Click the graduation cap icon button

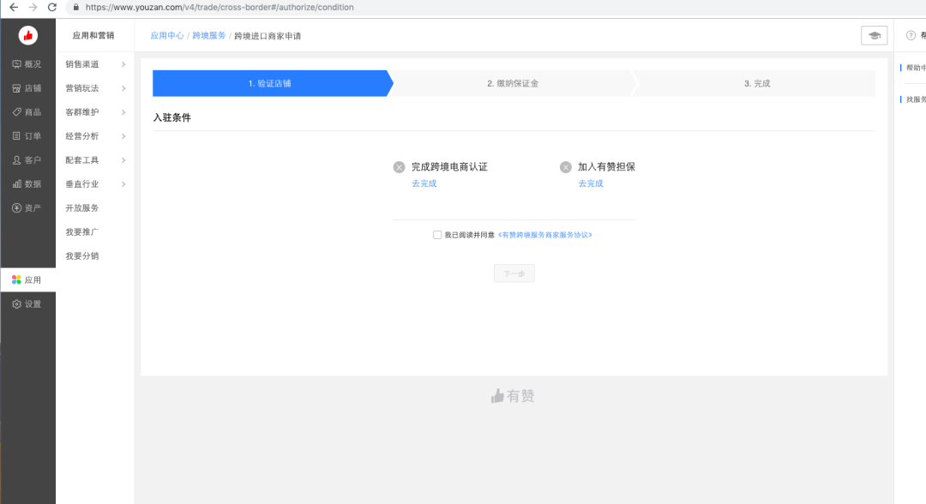pos(874,35)
